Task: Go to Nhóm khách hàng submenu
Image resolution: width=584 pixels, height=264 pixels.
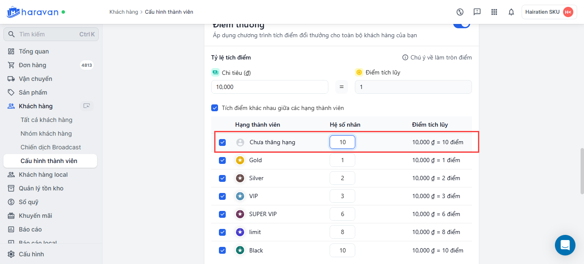Action: click(x=46, y=133)
